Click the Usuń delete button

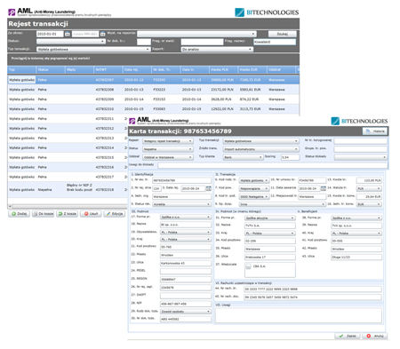91,214
